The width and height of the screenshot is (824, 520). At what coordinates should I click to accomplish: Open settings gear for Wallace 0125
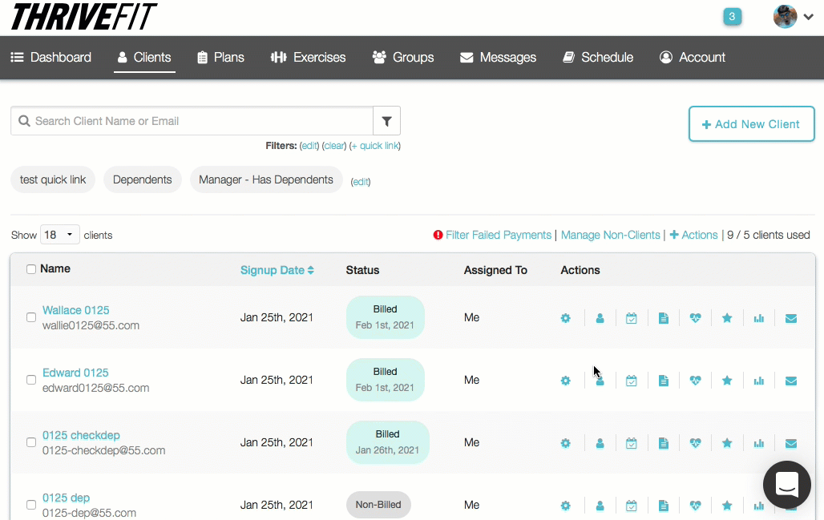pyautogui.click(x=565, y=318)
